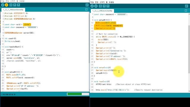
Task: Click highlighted 'WiFi.begin(ssid, password);' line
Action: (x=109, y=26)
